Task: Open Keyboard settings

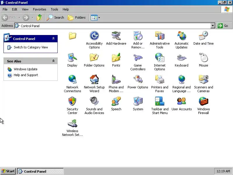Action: click(x=181, y=57)
